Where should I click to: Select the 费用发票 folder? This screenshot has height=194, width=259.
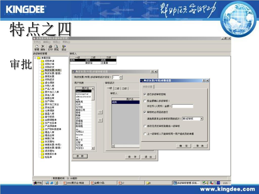click(x=48, y=77)
